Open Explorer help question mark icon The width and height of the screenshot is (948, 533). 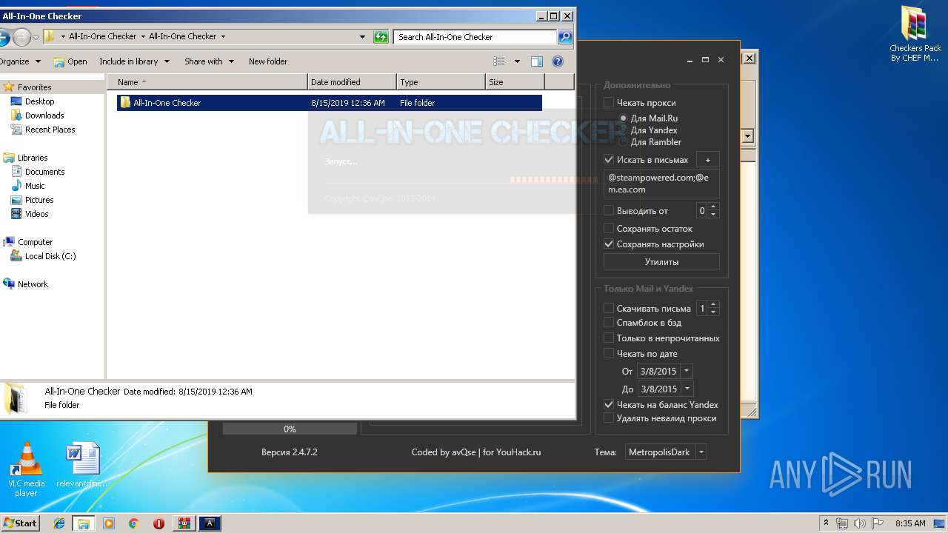point(558,61)
